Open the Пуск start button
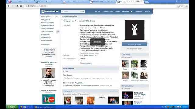Image resolution: width=195 pixels, height=109 pixels. 12,107
